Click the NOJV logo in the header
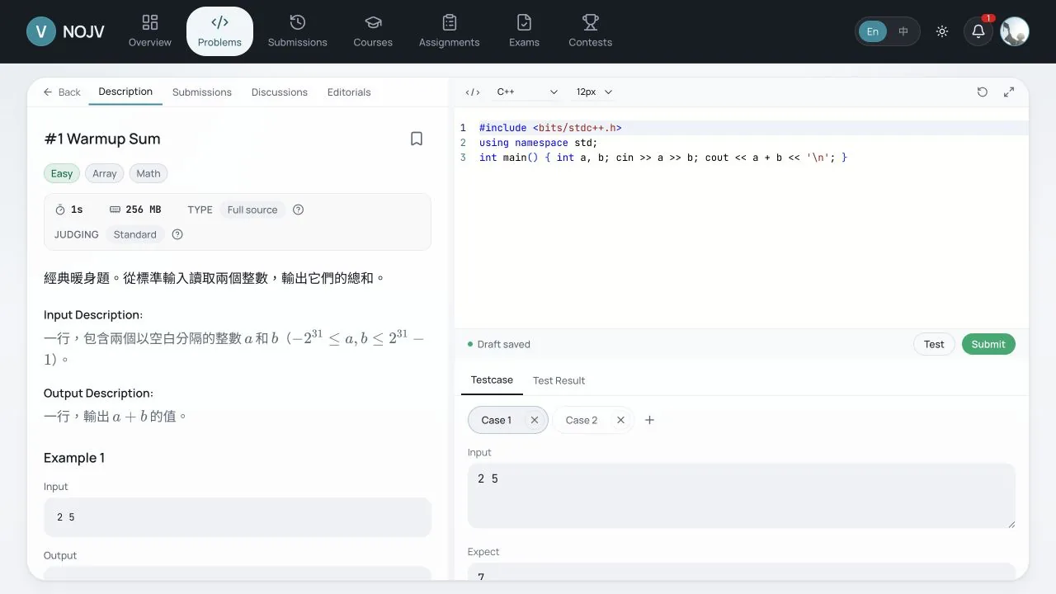The height and width of the screenshot is (594, 1056). click(66, 31)
